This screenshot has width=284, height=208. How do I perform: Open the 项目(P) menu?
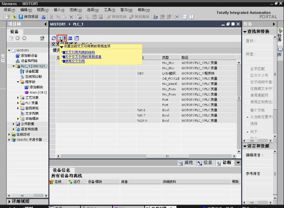pyautogui.click(x=9, y=10)
